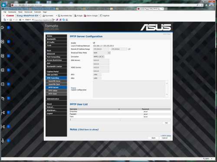Click the Add button under user list
The image size is (217, 162).
click(x=166, y=123)
